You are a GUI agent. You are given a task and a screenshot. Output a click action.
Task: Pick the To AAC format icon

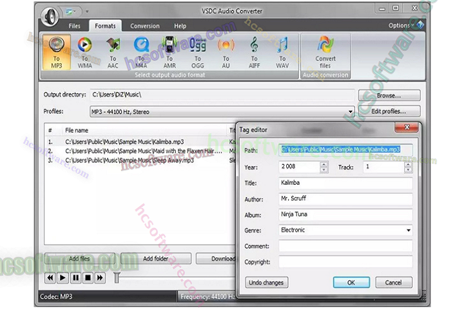(x=113, y=52)
